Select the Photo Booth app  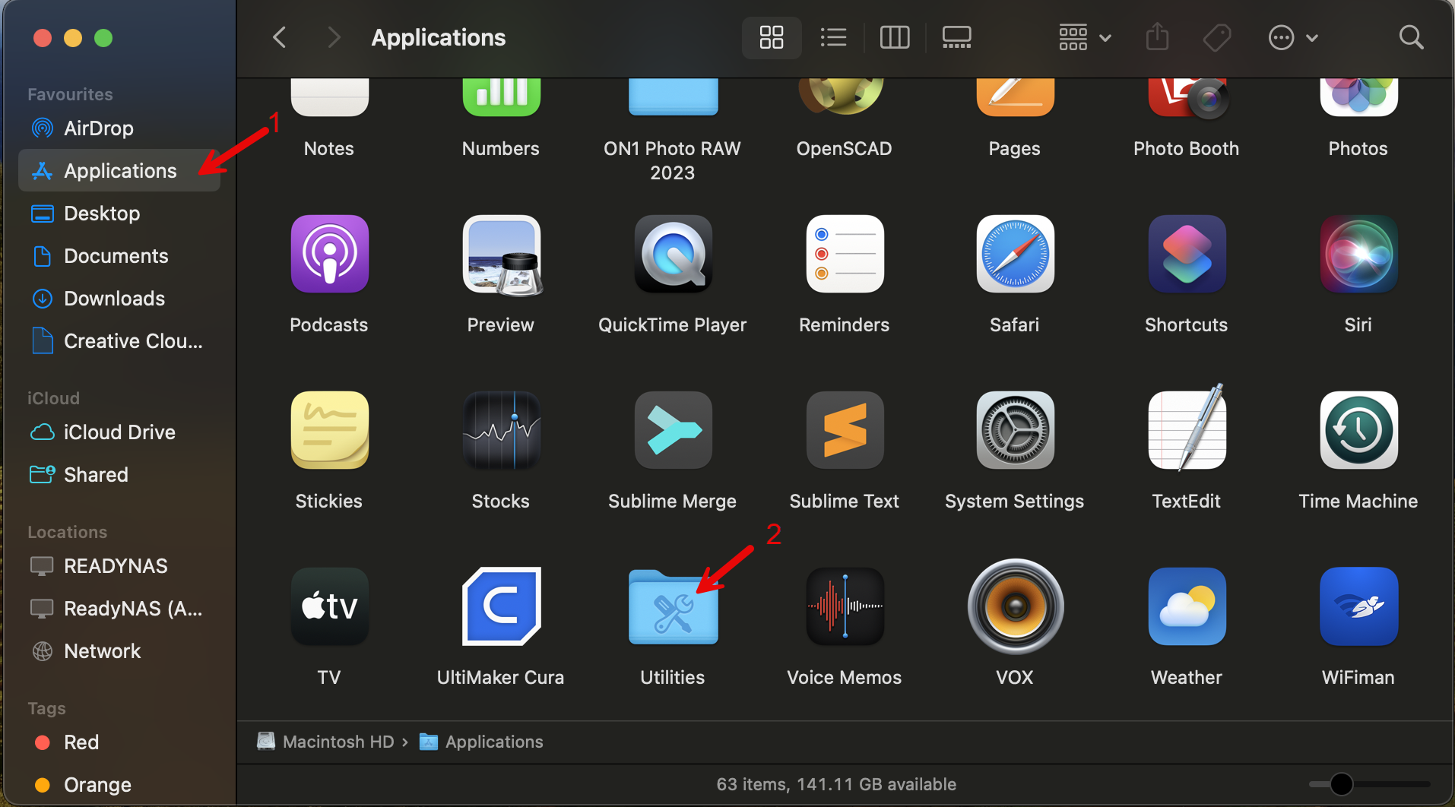[1187, 99]
